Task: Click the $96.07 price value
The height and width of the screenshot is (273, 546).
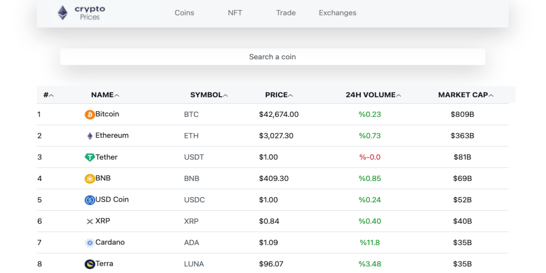Action: point(271,264)
